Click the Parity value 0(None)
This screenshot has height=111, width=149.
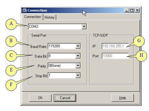coord(54,66)
